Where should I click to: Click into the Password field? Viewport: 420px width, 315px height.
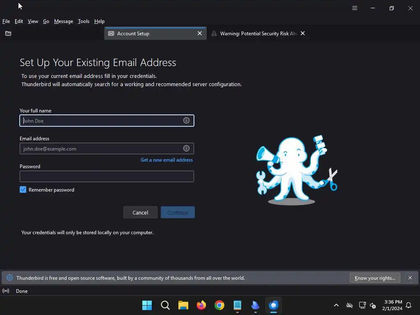[107, 176]
